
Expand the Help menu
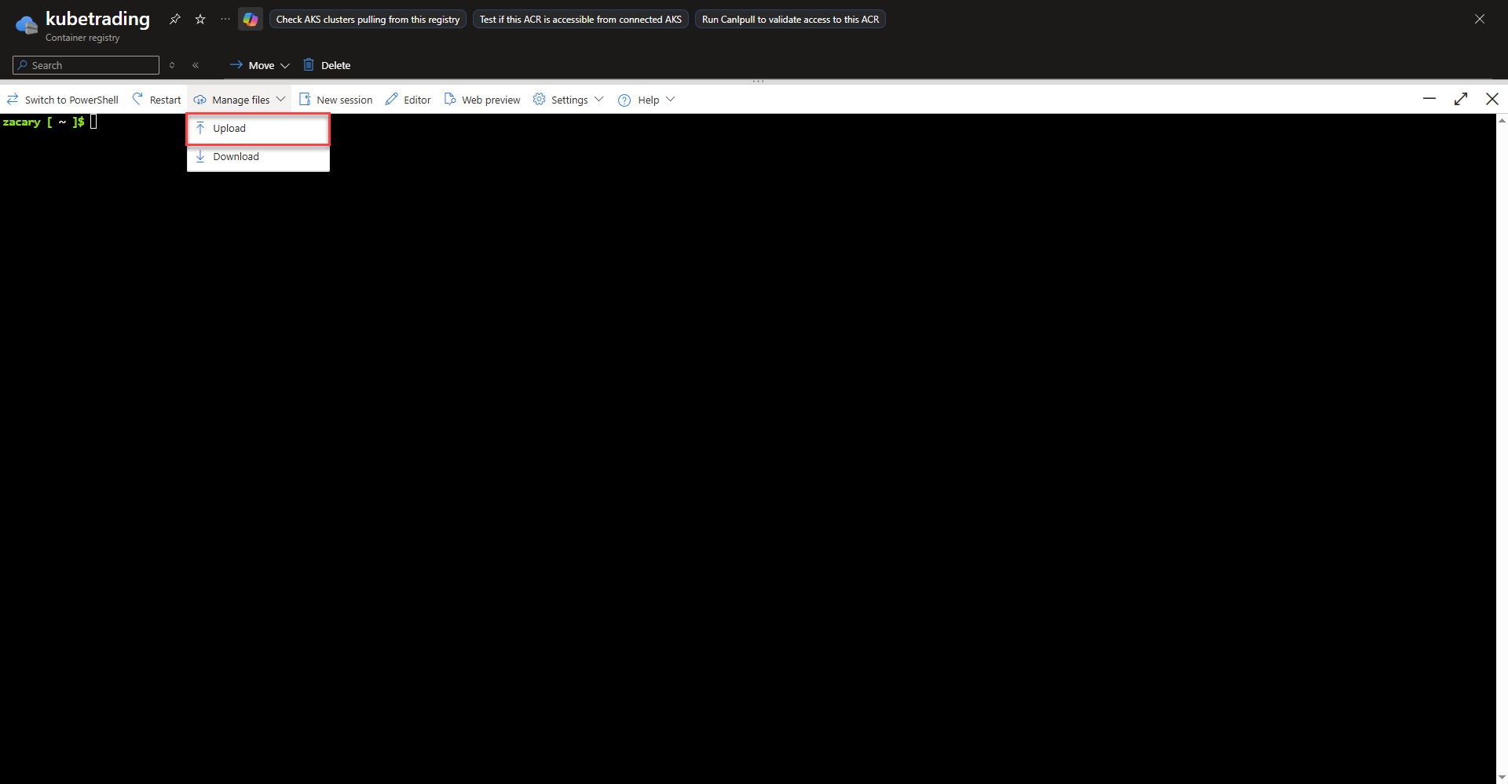click(646, 100)
